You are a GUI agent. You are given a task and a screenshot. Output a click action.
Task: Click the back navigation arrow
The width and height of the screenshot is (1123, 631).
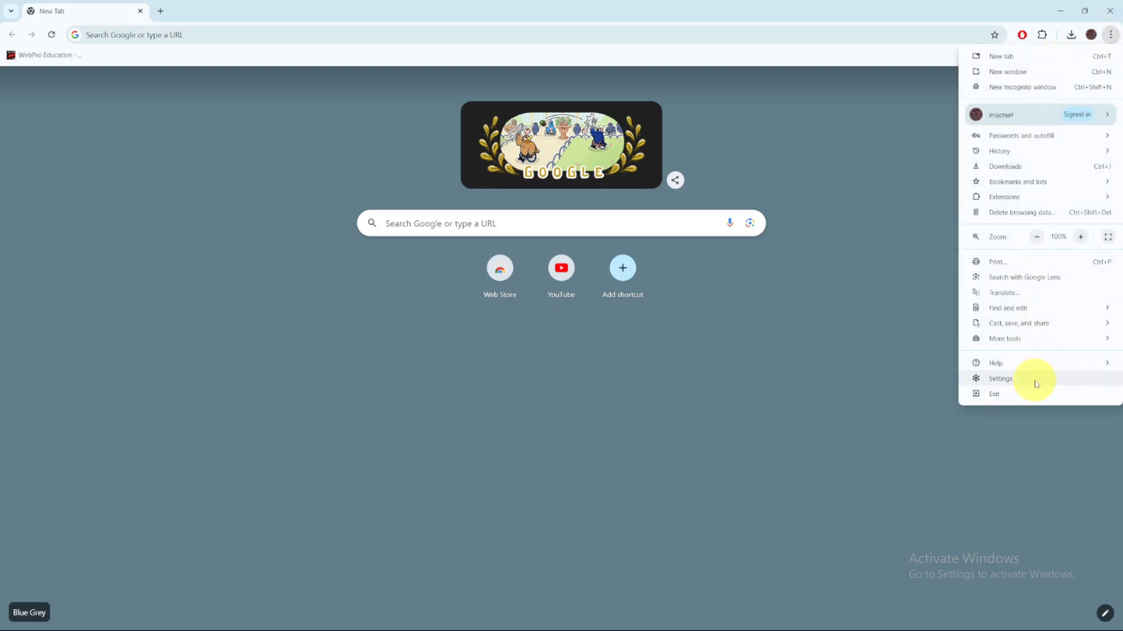12,34
